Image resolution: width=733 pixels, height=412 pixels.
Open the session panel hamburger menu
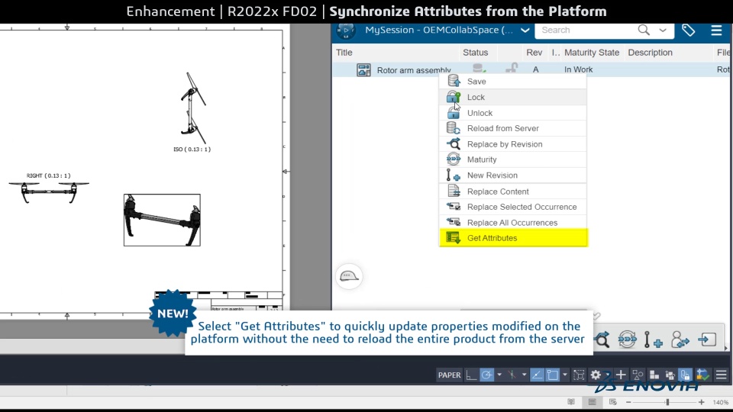pos(716,31)
